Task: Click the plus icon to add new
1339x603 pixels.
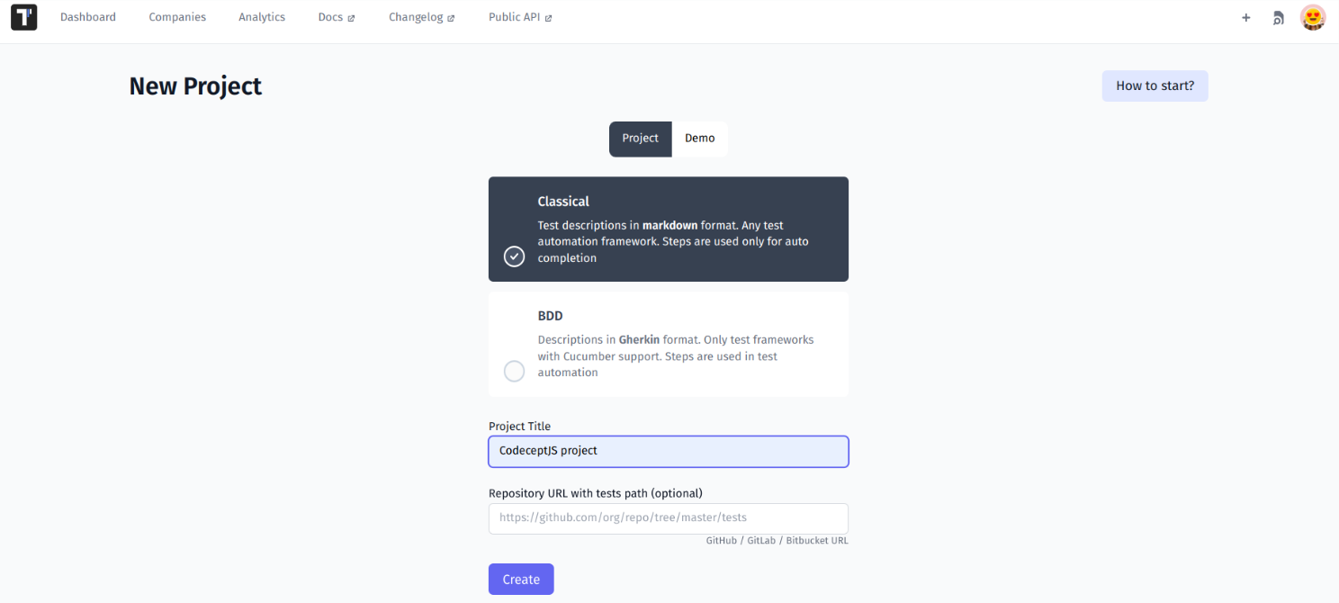Action: click(1245, 17)
